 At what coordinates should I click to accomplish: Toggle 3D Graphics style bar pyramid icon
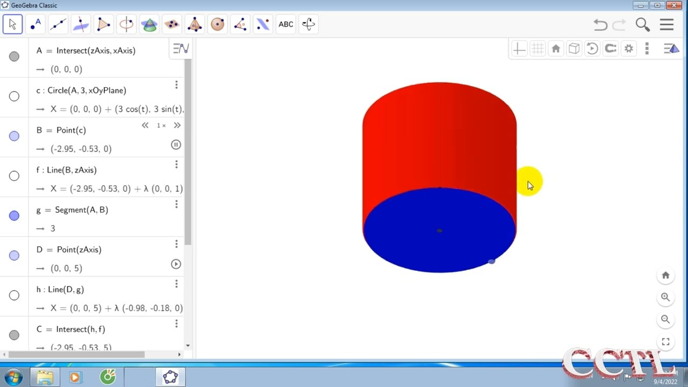tap(671, 49)
